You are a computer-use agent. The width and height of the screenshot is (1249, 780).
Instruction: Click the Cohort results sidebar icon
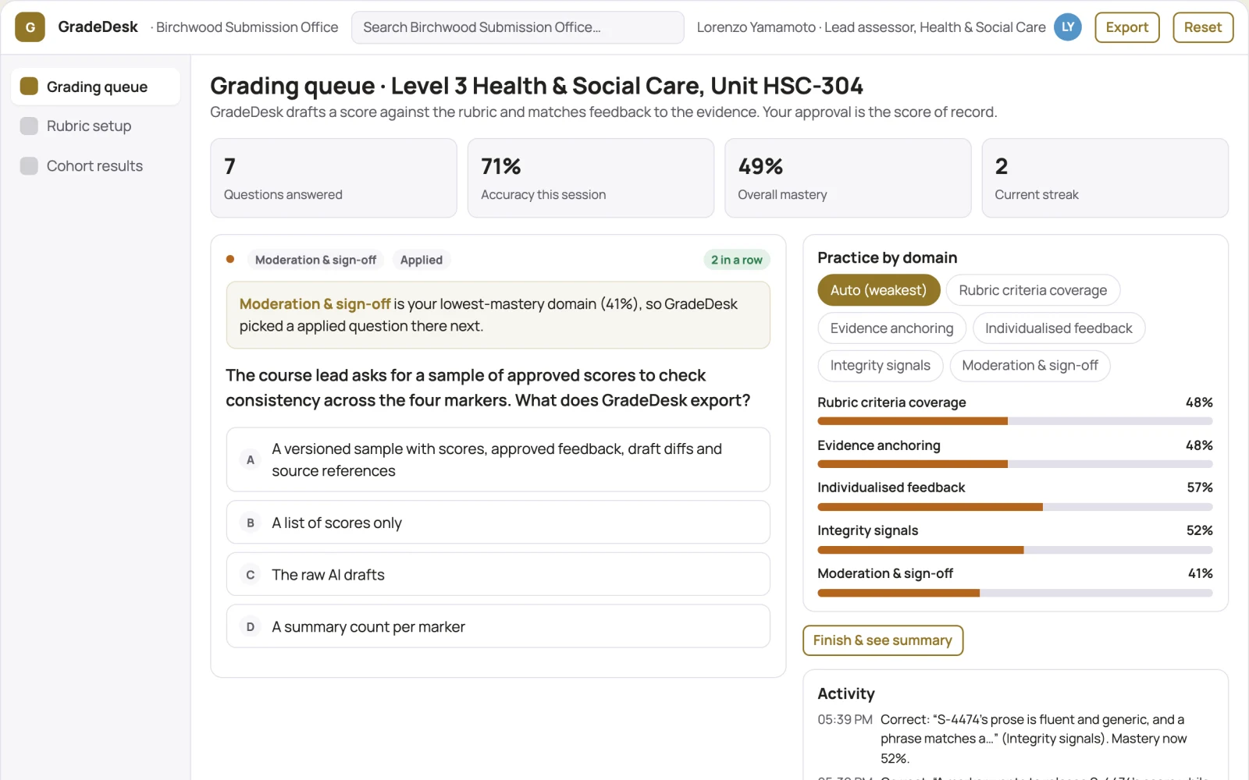[29, 166]
